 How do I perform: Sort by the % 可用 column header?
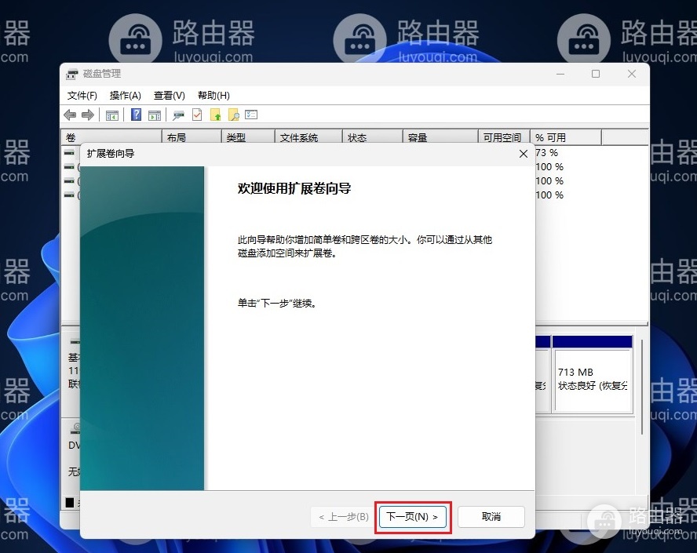(566, 137)
